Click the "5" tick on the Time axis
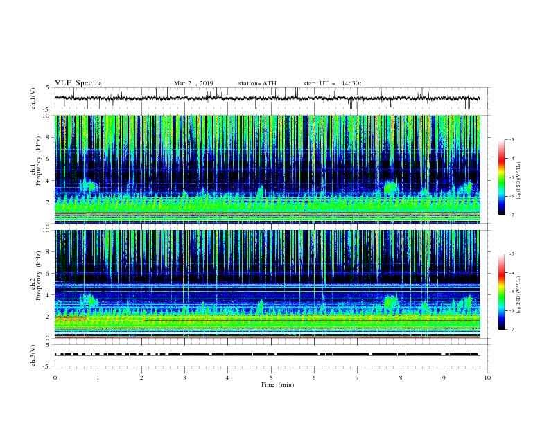 (x=271, y=378)
